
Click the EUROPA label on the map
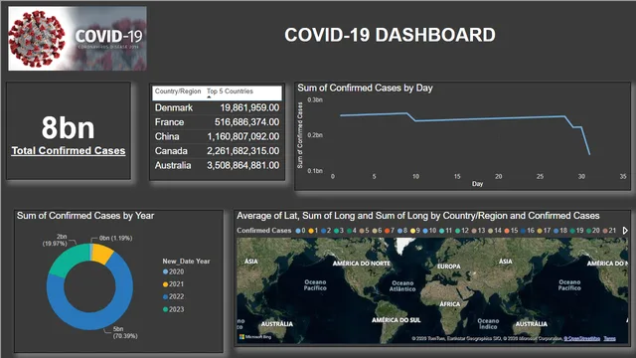(x=449, y=267)
